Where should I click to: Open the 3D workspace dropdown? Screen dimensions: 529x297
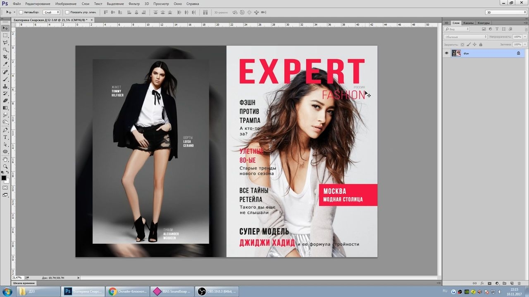point(506,12)
